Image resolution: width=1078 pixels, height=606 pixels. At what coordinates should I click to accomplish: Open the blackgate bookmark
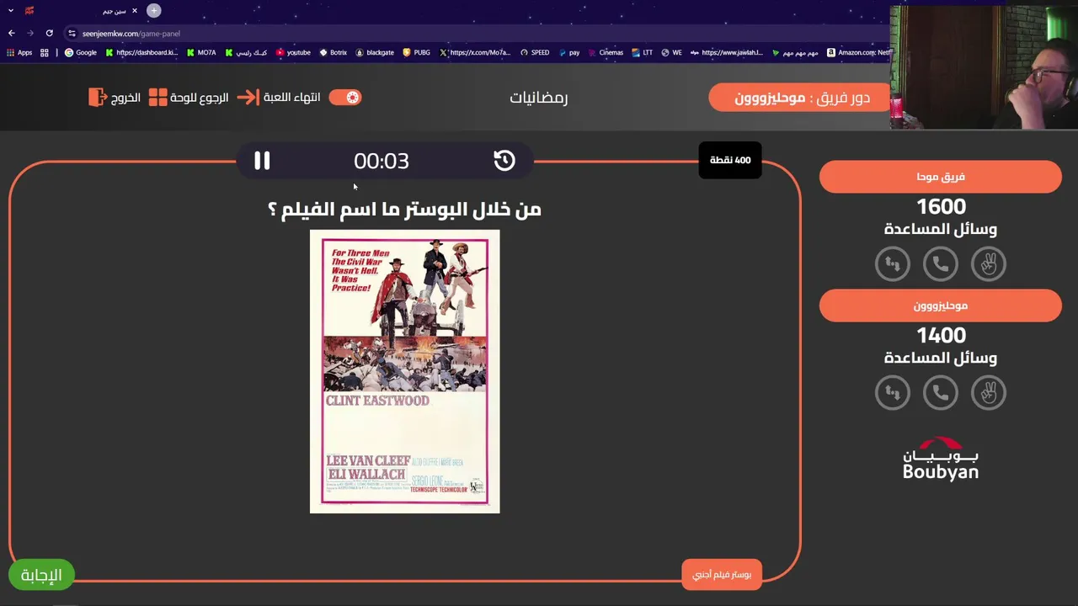click(x=375, y=52)
